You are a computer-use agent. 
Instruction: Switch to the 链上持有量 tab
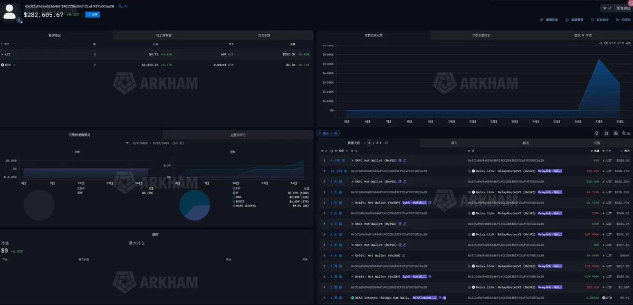click(x=164, y=35)
